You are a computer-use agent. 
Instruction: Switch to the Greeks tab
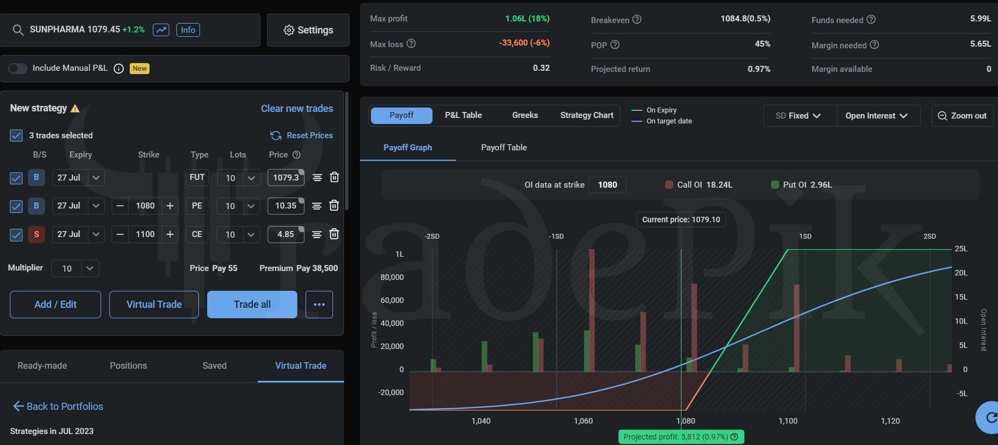coord(525,115)
